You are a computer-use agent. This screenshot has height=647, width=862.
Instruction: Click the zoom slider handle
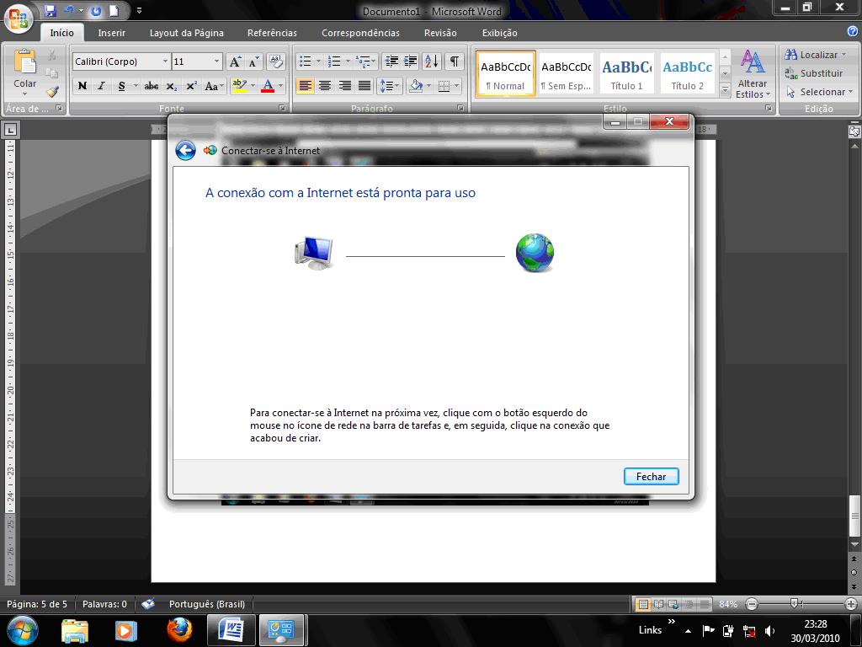(794, 603)
